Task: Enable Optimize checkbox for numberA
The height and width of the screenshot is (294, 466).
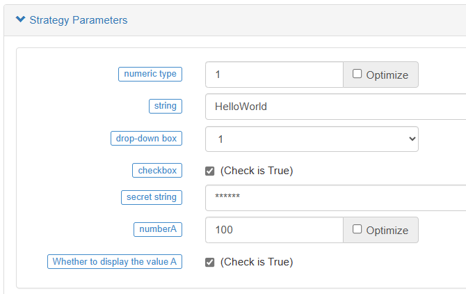Action: point(357,229)
